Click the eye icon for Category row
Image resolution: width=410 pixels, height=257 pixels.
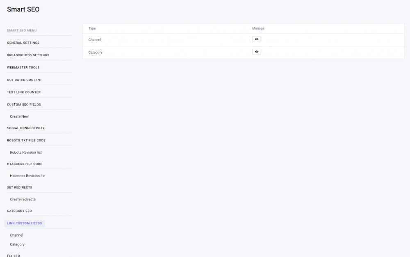pos(257,52)
